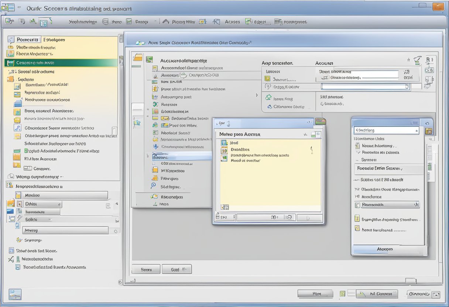Viewport: 449px width, 307px height.
Task: Switch to the 'Poscesitls' tab in the left panel
Action: point(27,39)
